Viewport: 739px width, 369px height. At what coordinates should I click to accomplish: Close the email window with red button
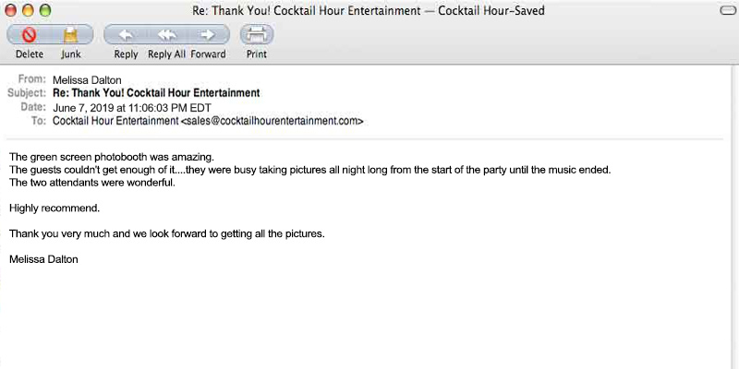pos(12,10)
